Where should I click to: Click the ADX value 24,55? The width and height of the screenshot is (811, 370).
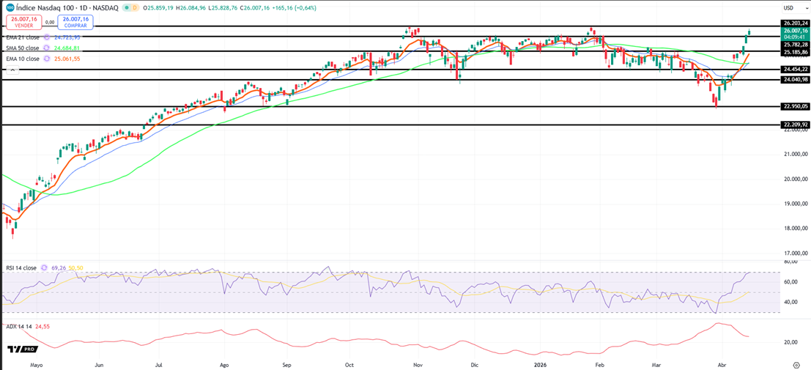point(42,327)
